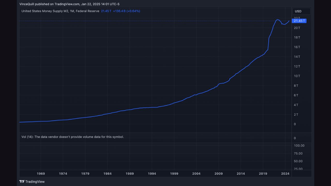Click the 1994 label on the time axis
331x186 pixels.
(152, 174)
